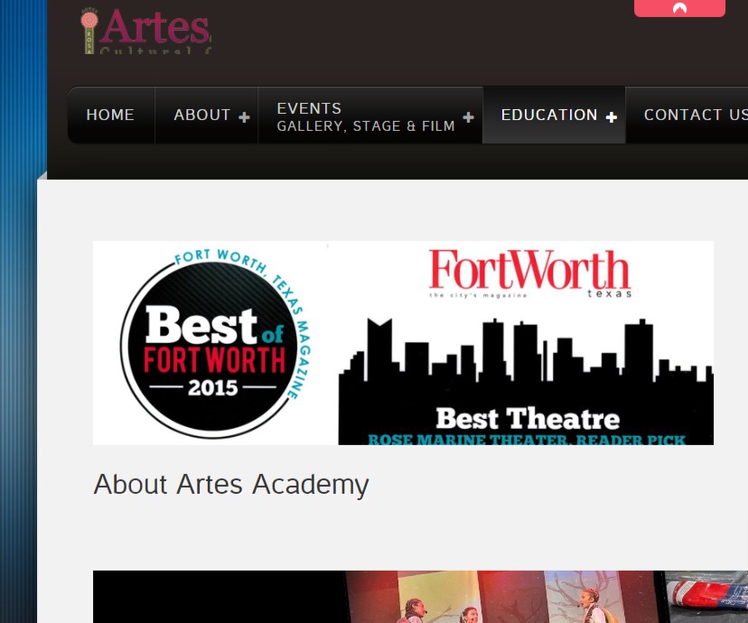Expand the EDUCATION menu via its plus icon
The width and height of the screenshot is (748, 623).
pyautogui.click(x=611, y=117)
